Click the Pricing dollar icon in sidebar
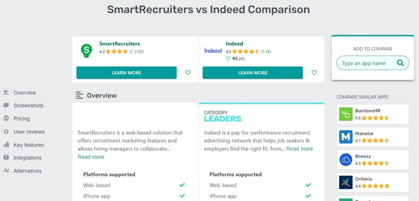The height and width of the screenshot is (201, 419). [6, 118]
